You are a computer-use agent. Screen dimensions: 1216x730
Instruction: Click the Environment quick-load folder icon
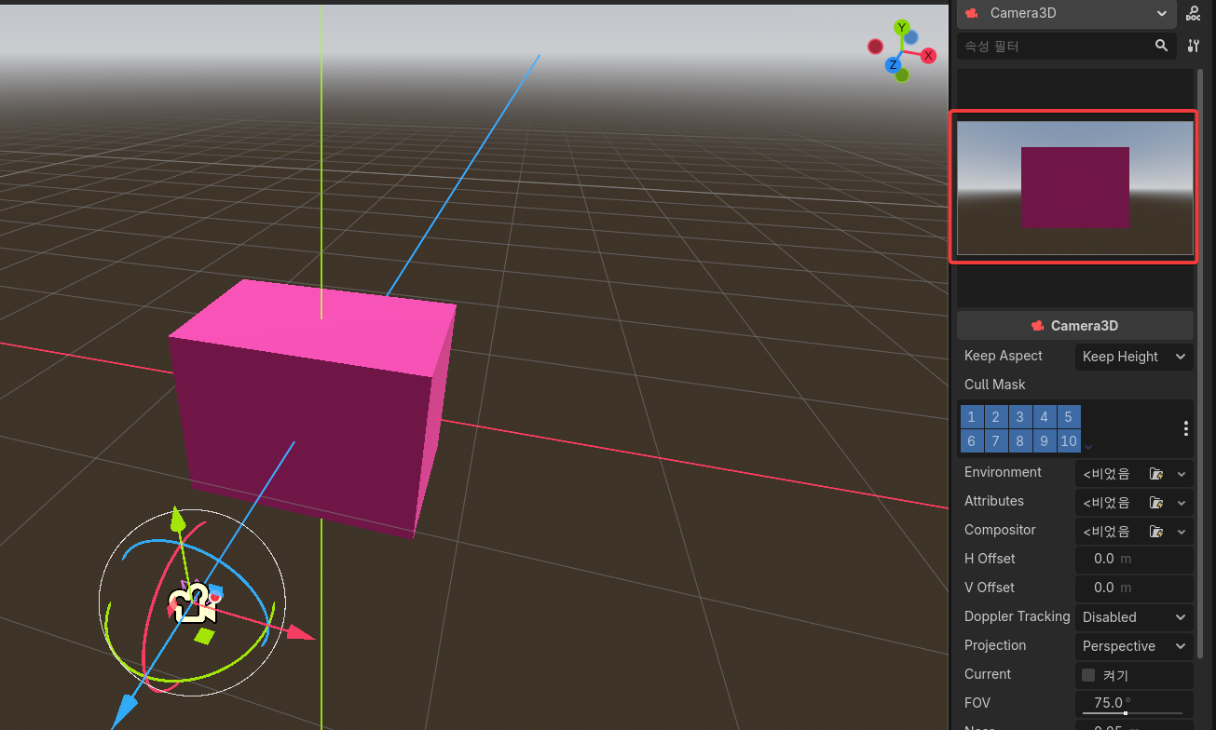[1155, 474]
